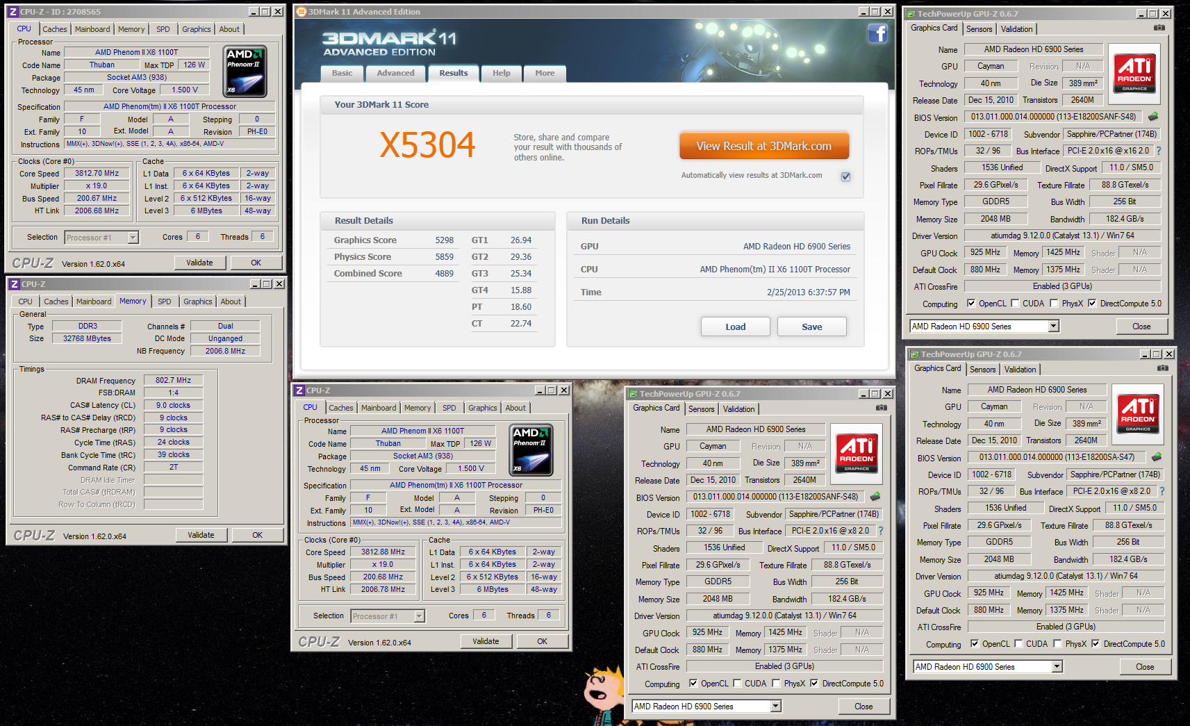This screenshot has width=1190, height=726.
Task: Toggle CUDA checkbox in lower-right GPU-Z window
Action: point(1018,644)
